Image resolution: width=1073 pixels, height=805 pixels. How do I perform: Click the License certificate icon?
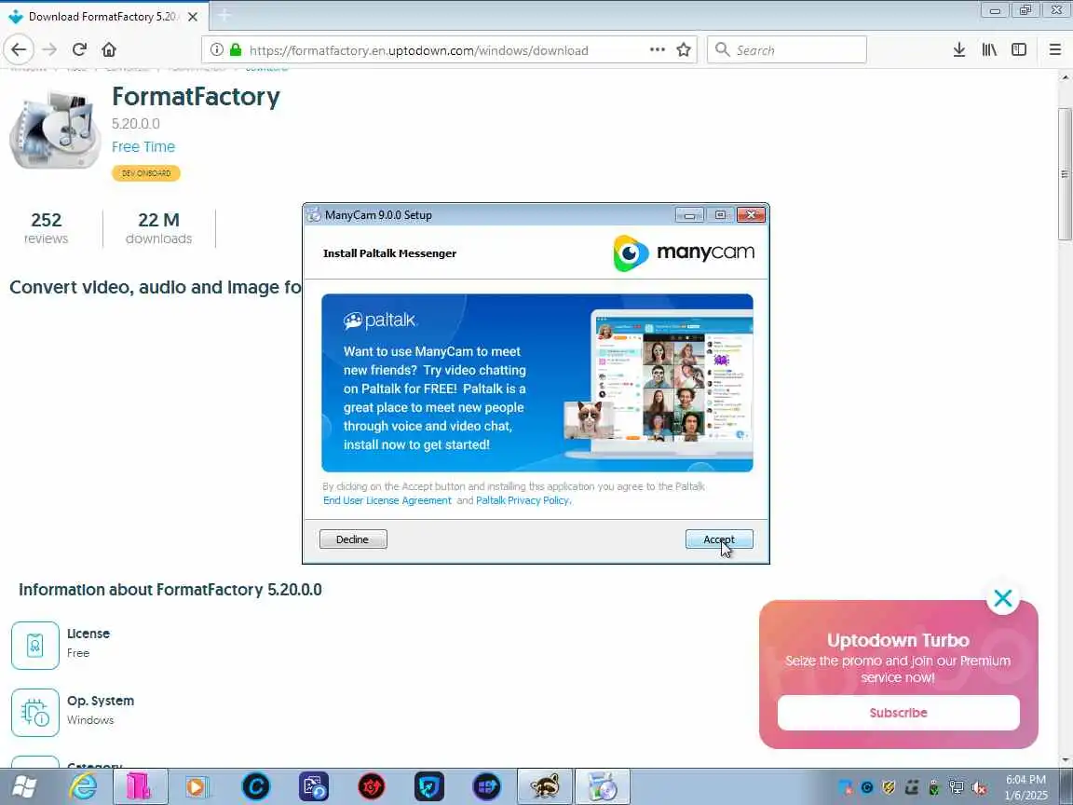tap(34, 645)
